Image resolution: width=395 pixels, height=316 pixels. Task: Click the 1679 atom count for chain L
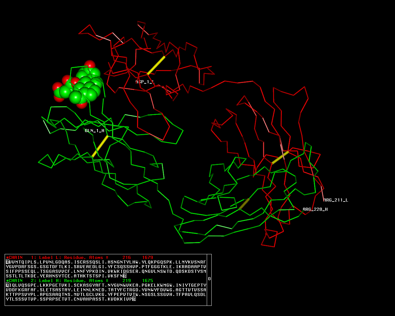[148, 257]
